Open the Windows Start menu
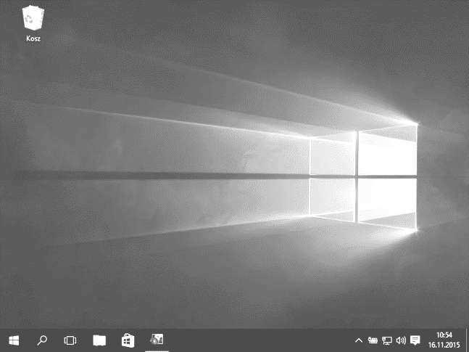Image resolution: width=469 pixels, height=352 pixels. point(14,340)
